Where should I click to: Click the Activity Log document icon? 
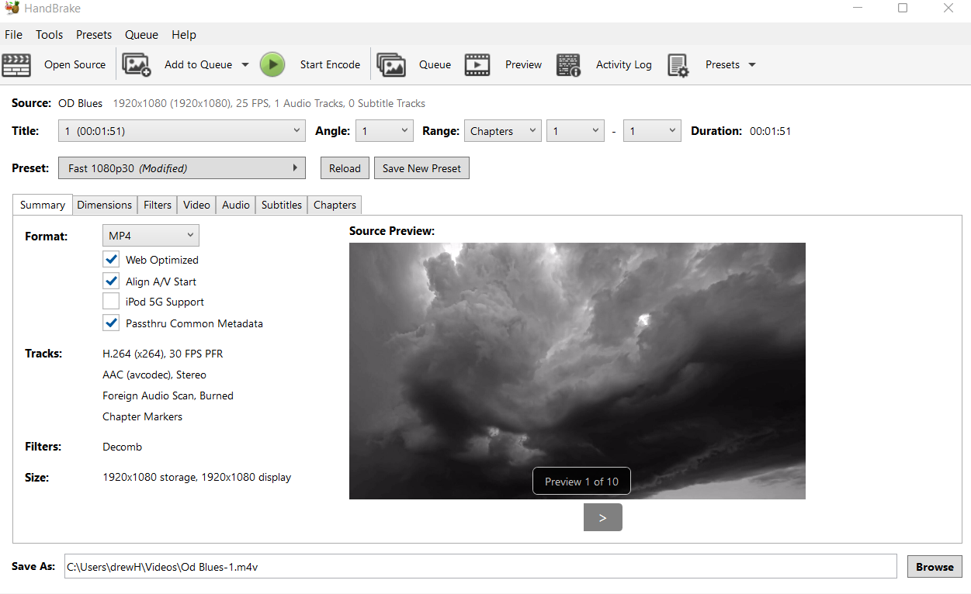click(x=569, y=65)
